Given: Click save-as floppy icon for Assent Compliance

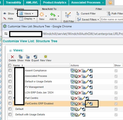Looking at the screenshot, I should point(76,71).
